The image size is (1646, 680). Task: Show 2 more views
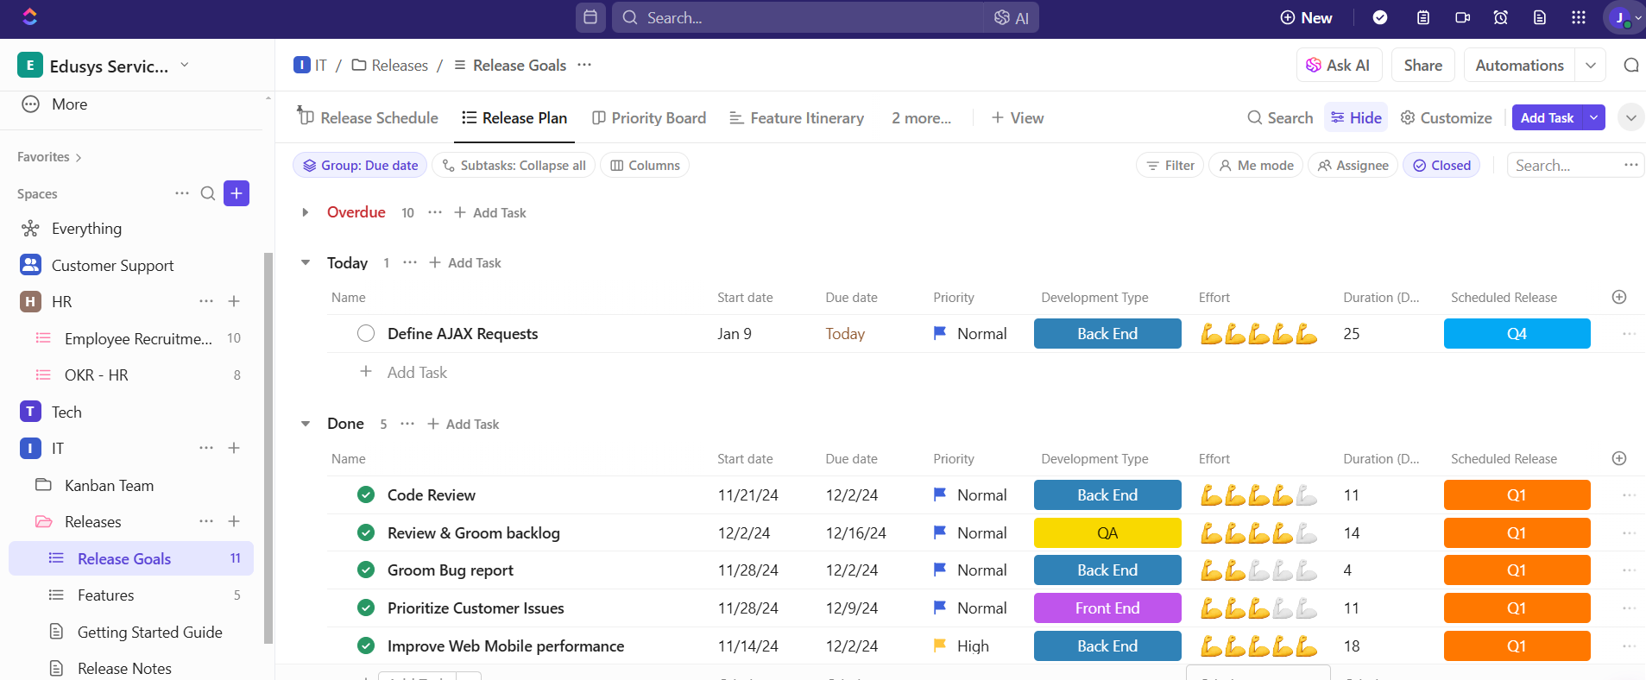tap(921, 117)
